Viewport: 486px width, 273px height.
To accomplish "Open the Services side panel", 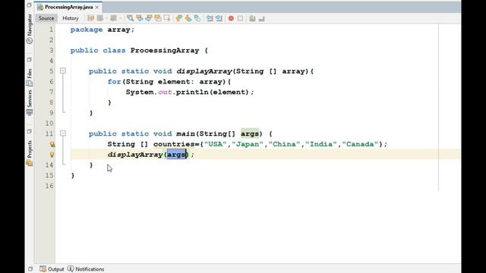I will pyautogui.click(x=30, y=99).
